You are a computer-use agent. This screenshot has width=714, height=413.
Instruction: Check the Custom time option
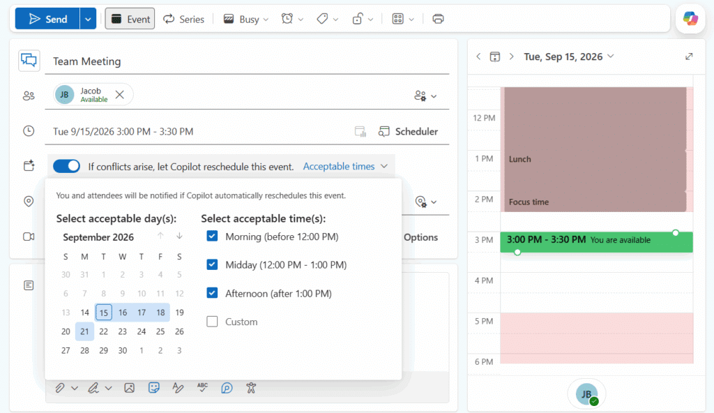point(212,322)
